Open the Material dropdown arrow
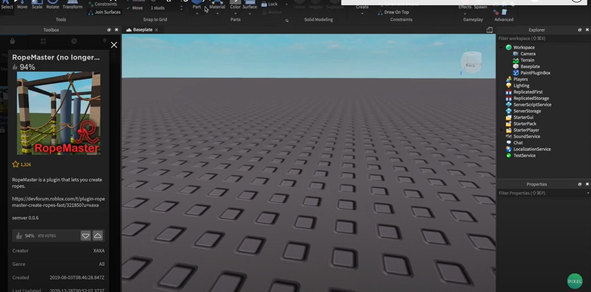The image size is (591, 292). (x=217, y=14)
